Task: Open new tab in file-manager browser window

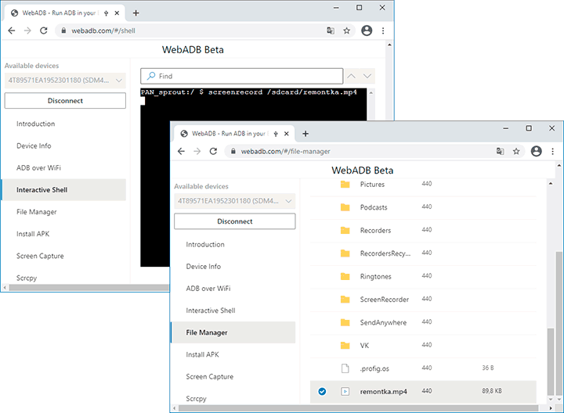Action: pos(305,134)
